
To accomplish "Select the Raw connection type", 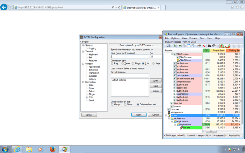I will 112,64.
